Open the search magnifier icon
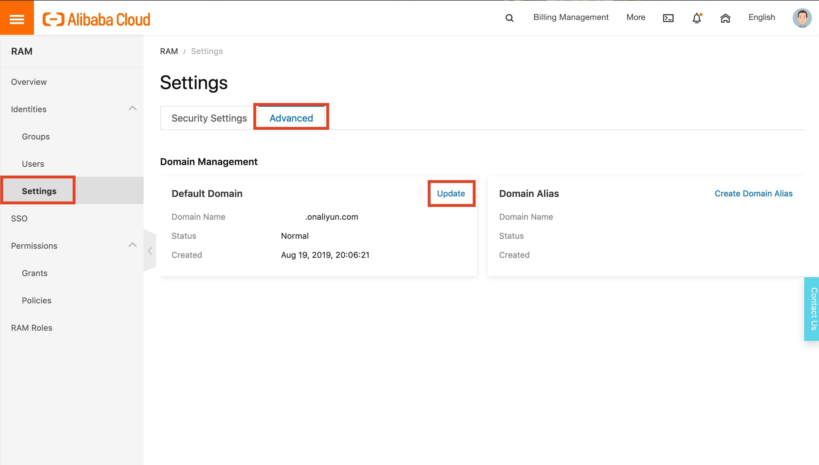The width and height of the screenshot is (819, 465). click(510, 18)
